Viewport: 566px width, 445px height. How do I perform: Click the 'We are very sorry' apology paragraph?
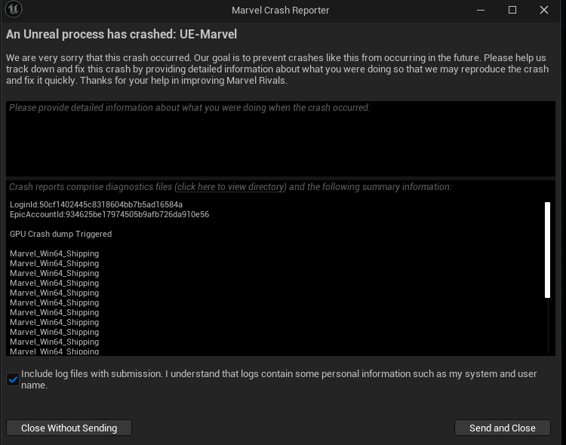(277, 69)
